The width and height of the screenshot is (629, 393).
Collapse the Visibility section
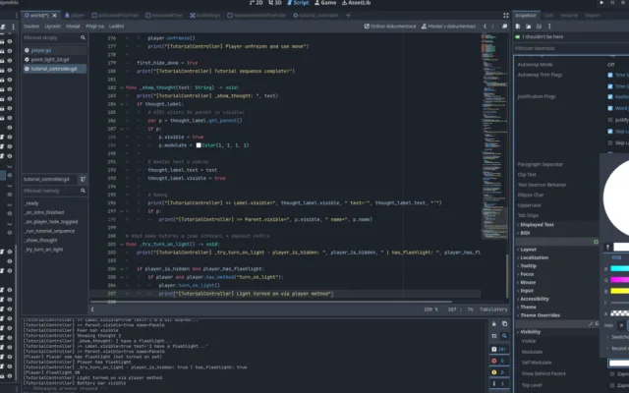click(x=529, y=332)
